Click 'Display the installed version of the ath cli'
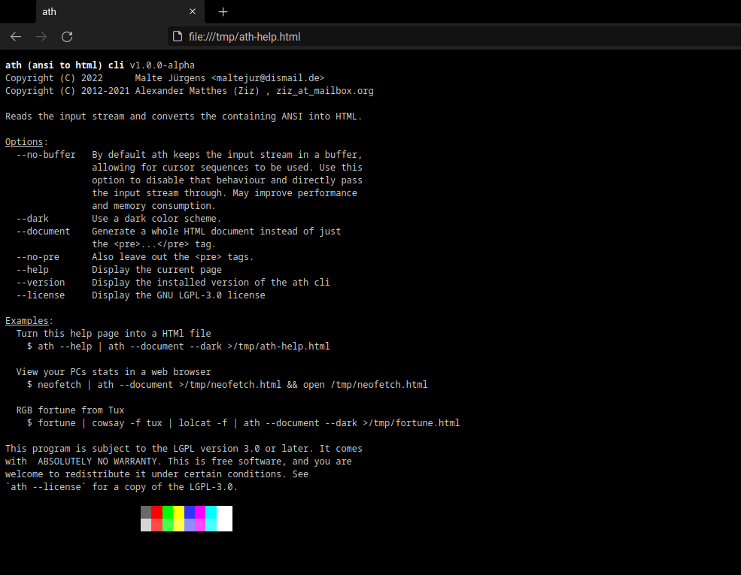The image size is (741, 575). 211,283
